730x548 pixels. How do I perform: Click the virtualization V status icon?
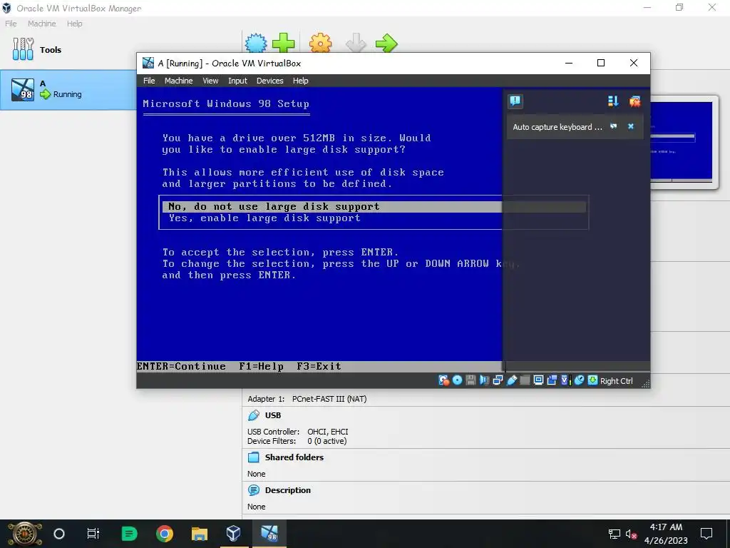[x=565, y=380]
